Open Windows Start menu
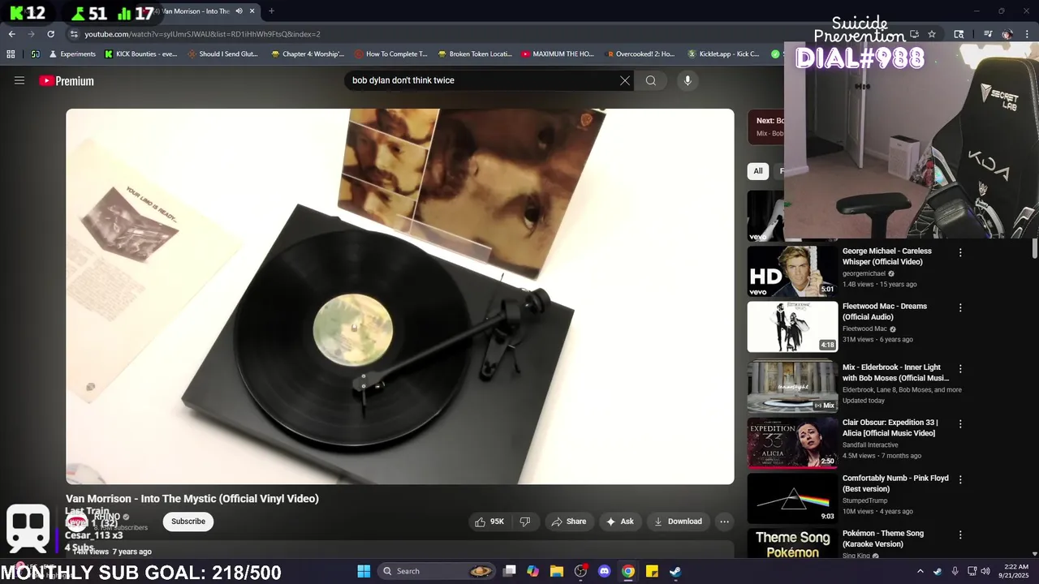Image resolution: width=1039 pixels, height=584 pixels. tap(364, 571)
